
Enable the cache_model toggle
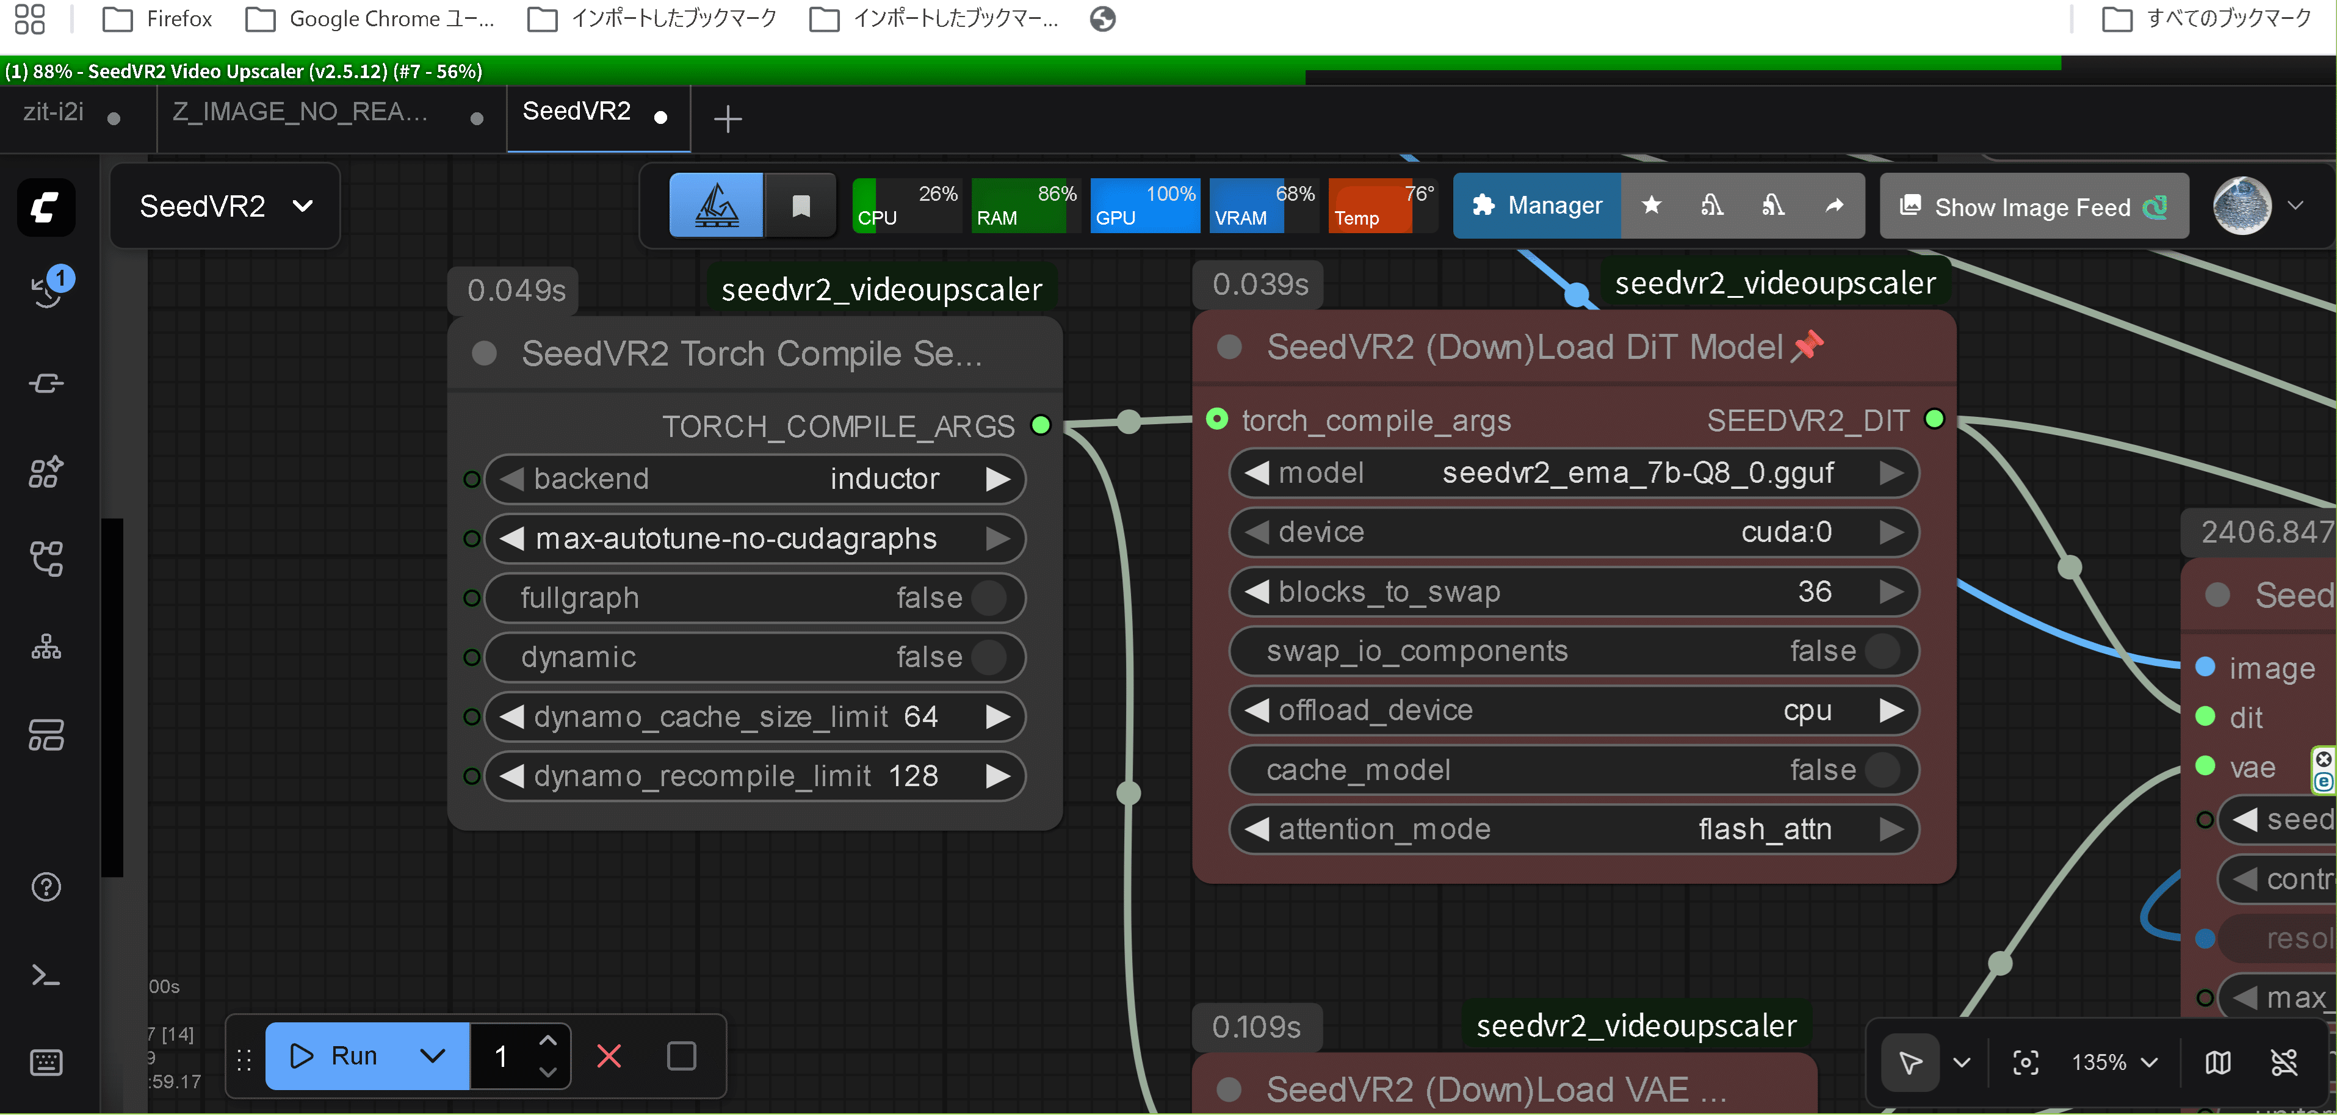1882,770
